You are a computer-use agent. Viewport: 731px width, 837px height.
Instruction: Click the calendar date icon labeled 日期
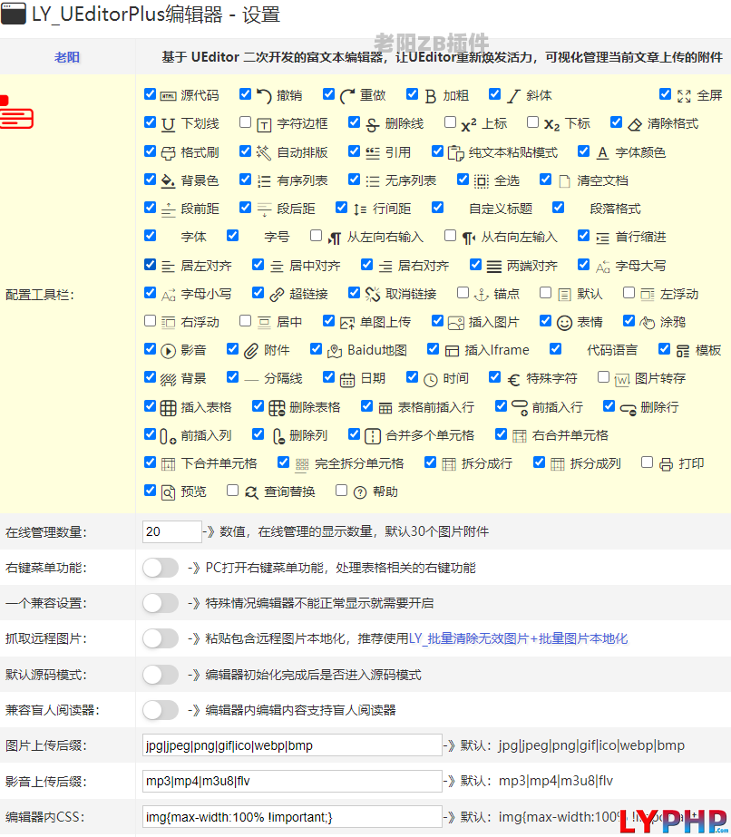click(x=347, y=378)
